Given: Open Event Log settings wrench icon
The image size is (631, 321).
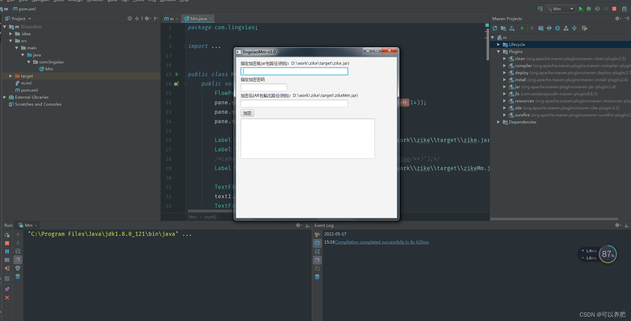Looking at the screenshot, I should tap(317, 235).
